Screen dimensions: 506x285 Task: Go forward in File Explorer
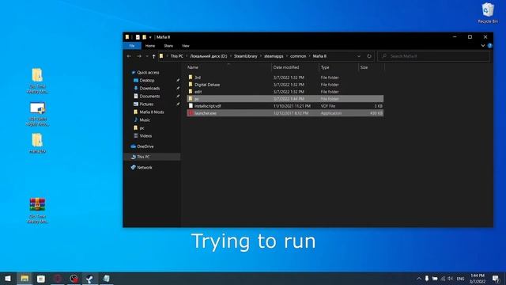pos(139,56)
